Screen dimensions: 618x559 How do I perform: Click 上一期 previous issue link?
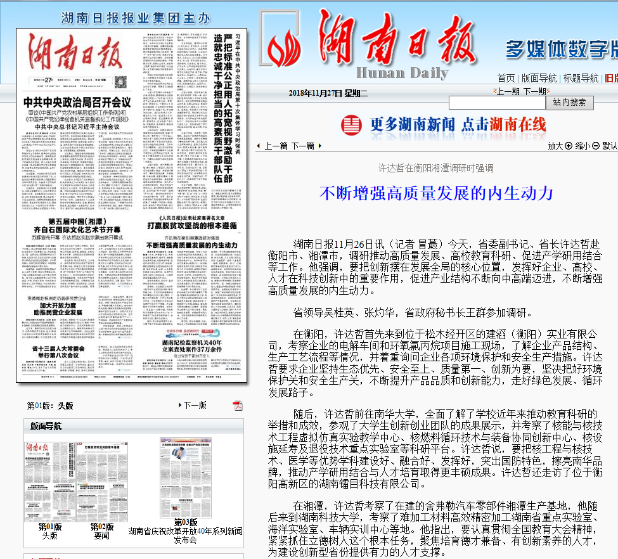(508, 91)
